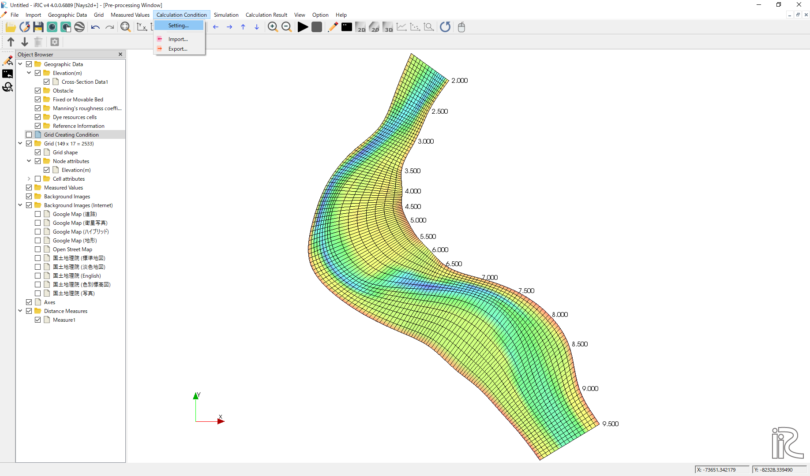This screenshot has width=810, height=476.
Task: Open the Option menu
Action: tap(320, 15)
